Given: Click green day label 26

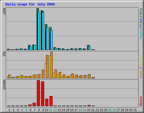Looking at the screenshot, I should click(114, 110).
